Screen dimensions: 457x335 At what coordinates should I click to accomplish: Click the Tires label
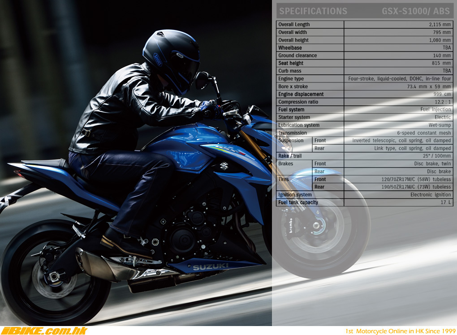tap(283, 179)
